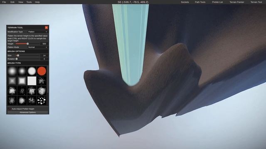Image resolution: width=266 pixels, height=149 pixels.
Task: Select the sparse dots brush in third row
Action: tap(22, 91)
